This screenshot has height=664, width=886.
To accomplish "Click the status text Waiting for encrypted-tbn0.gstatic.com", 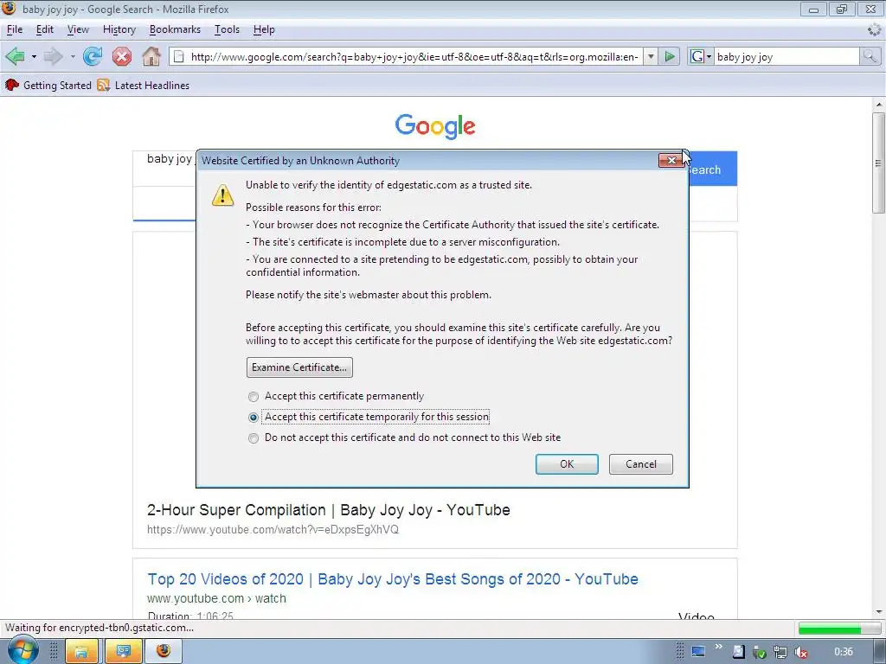I will point(100,628).
